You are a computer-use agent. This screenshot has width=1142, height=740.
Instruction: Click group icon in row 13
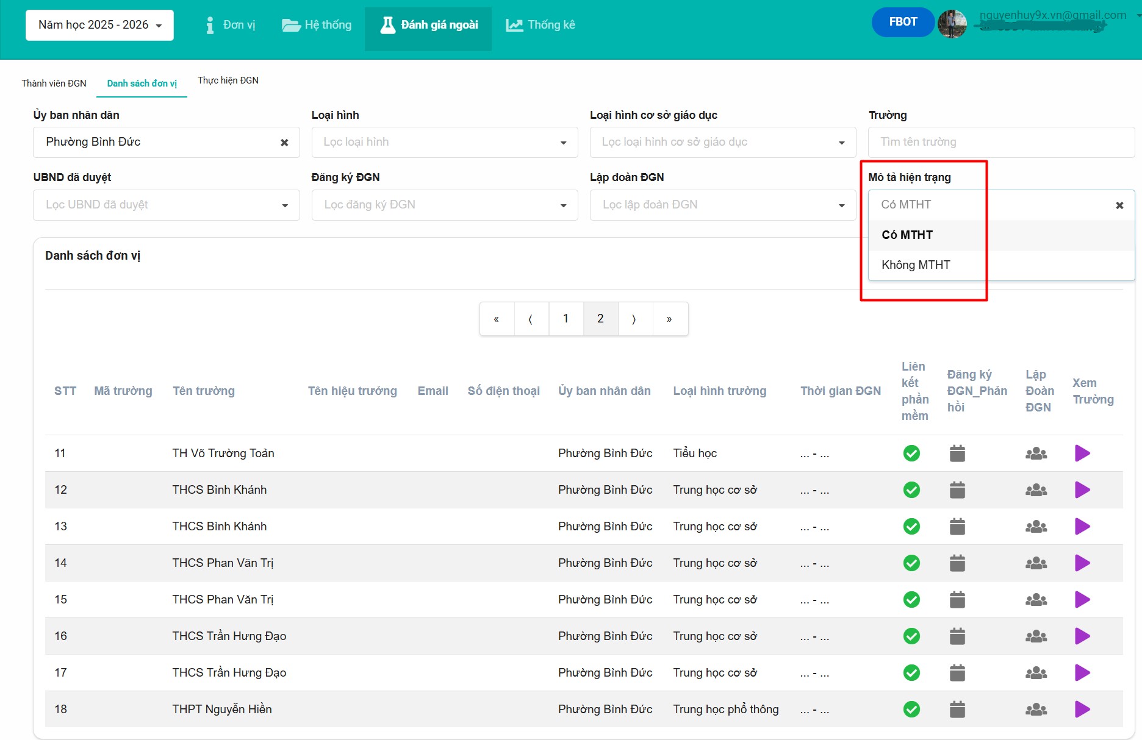1036,527
